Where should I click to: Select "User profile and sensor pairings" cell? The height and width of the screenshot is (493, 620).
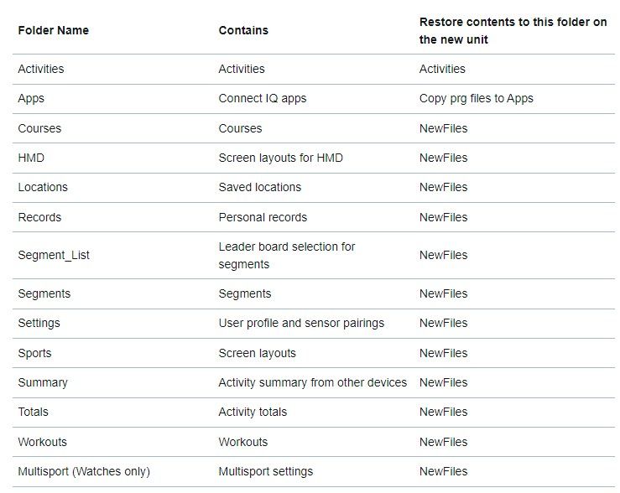(x=301, y=323)
